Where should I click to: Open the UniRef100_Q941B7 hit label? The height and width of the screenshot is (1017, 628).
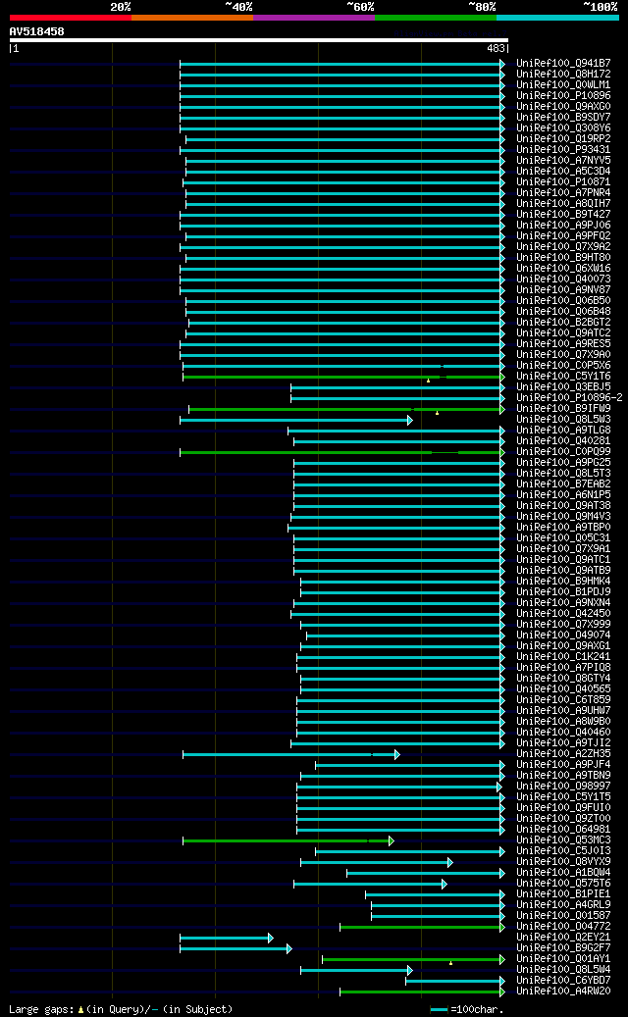pos(563,64)
